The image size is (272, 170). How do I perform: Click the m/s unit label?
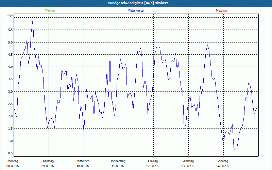tap(10, 15)
